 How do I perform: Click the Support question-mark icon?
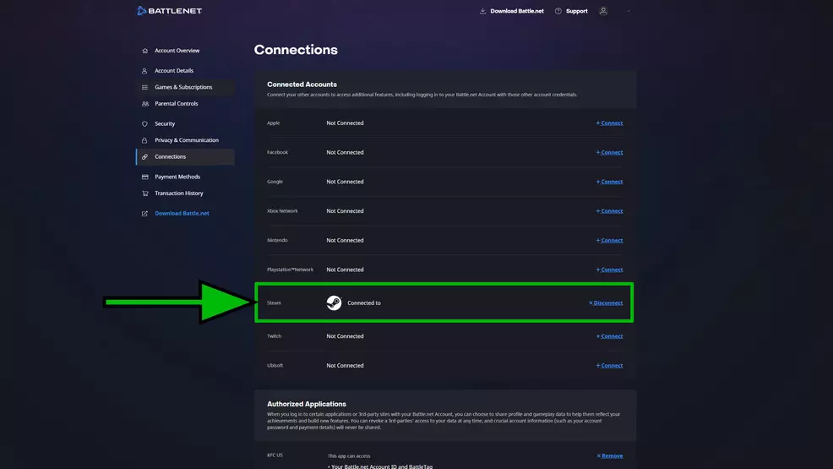(x=558, y=11)
